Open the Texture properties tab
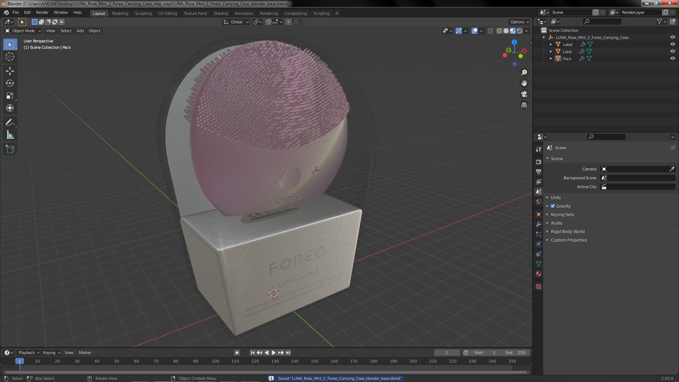The image size is (679, 382). click(x=538, y=286)
